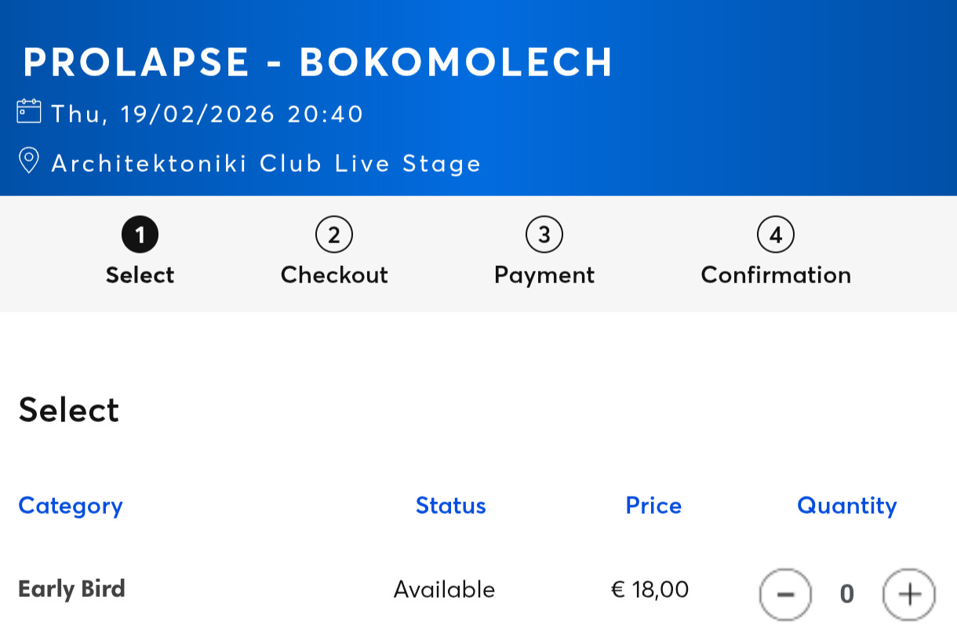Click the Category column header
Viewport: 957px width, 633px height.
[71, 506]
